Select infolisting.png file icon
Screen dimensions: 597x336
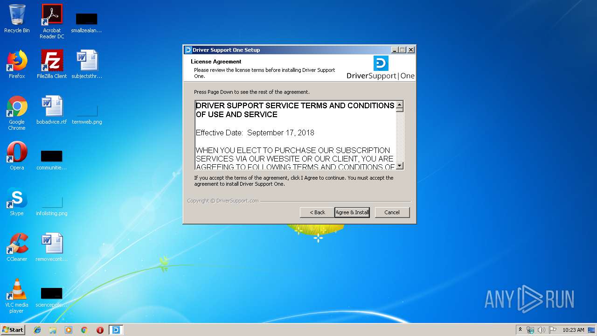(x=52, y=205)
